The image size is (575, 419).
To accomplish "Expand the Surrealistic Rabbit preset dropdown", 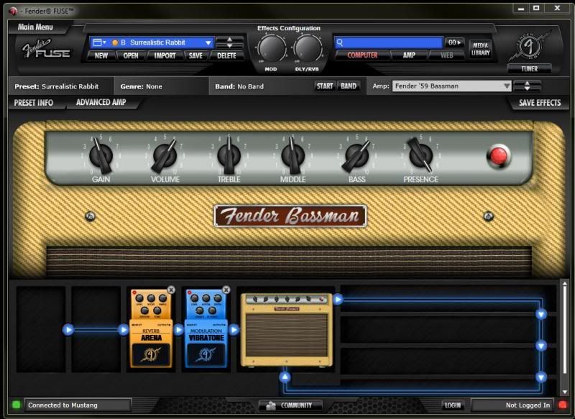I will pos(208,42).
